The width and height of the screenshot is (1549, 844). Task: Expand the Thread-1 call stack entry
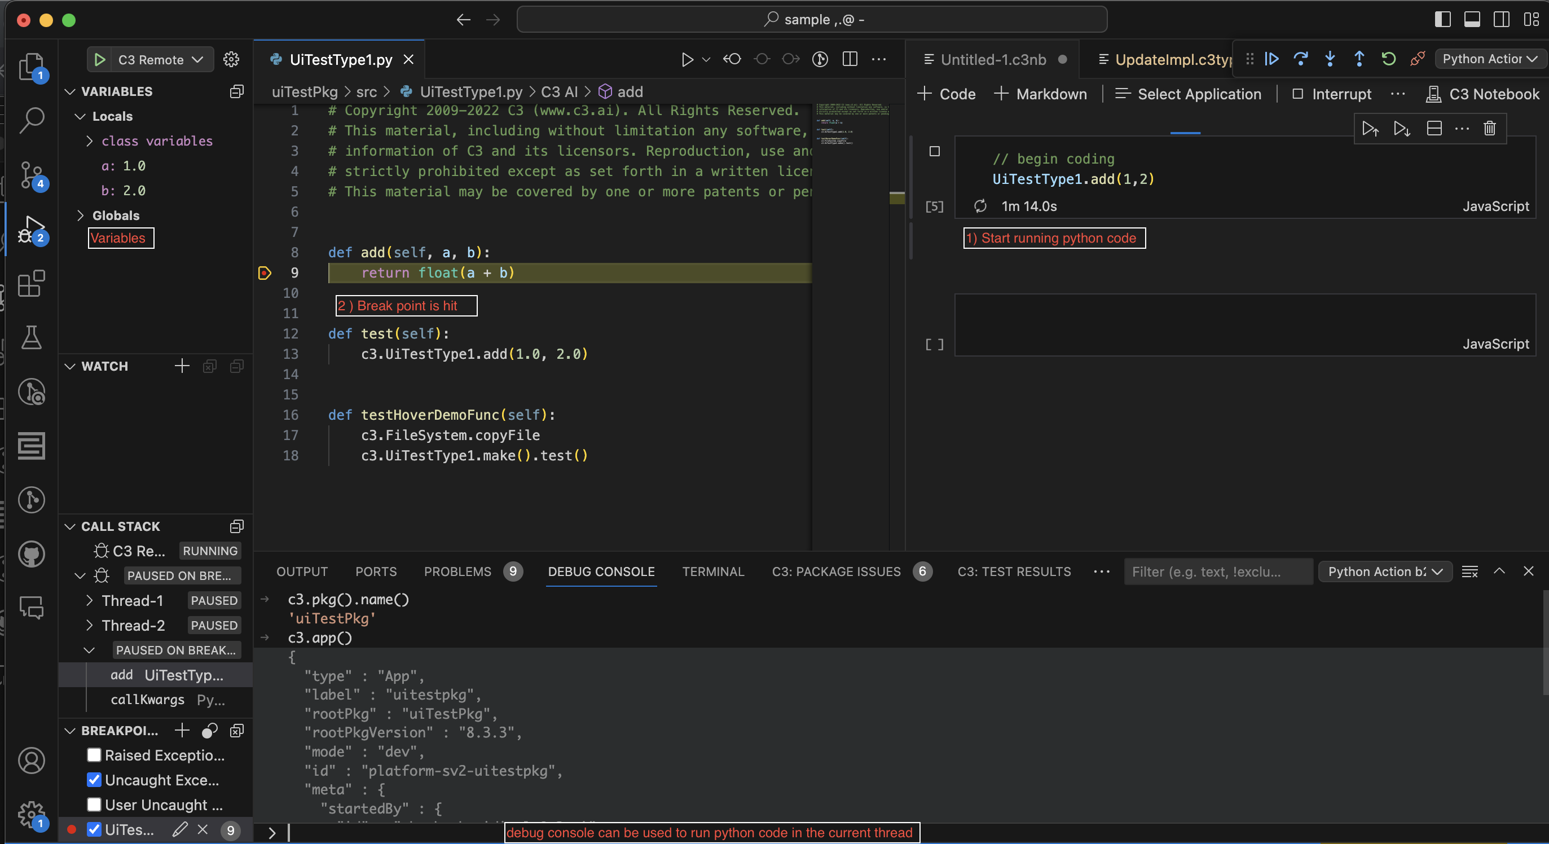pos(89,600)
